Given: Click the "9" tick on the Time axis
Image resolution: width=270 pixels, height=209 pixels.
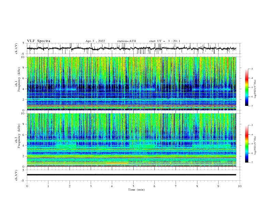Looking at the screenshot, I should click(x=218, y=186).
